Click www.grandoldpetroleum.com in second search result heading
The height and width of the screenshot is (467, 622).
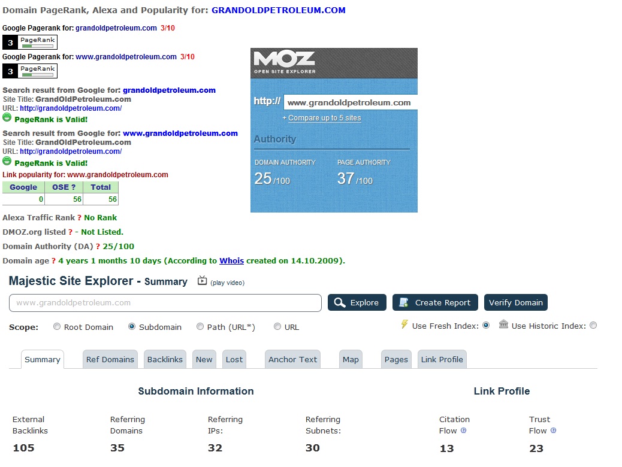tap(180, 133)
